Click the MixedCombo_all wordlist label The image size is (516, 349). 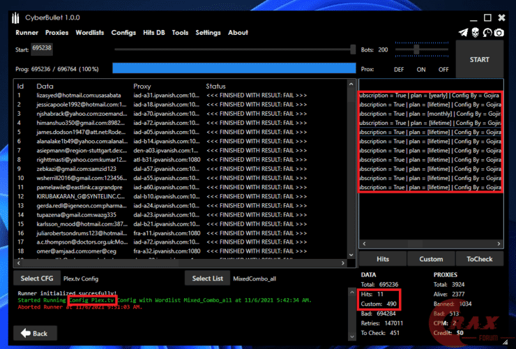(x=255, y=279)
